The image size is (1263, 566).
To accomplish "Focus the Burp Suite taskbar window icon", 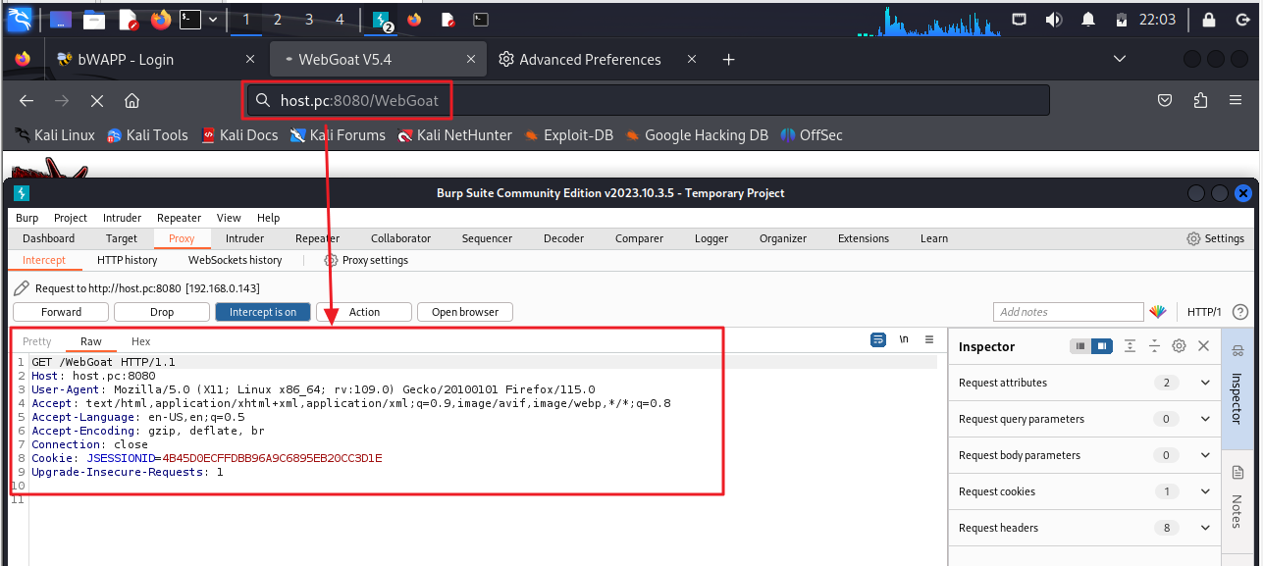I will 381,19.
